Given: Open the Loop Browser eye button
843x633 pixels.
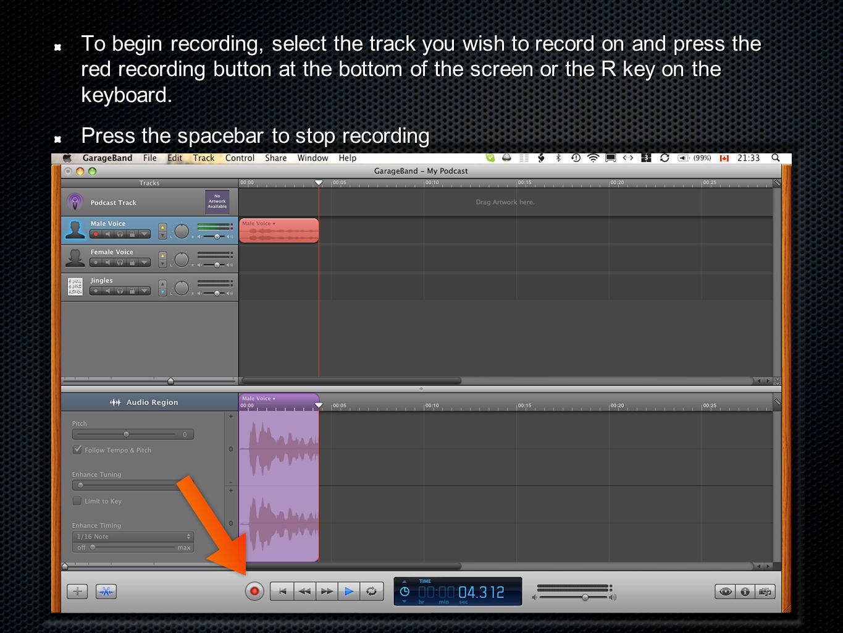Looking at the screenshot, I should click(725, 592).
